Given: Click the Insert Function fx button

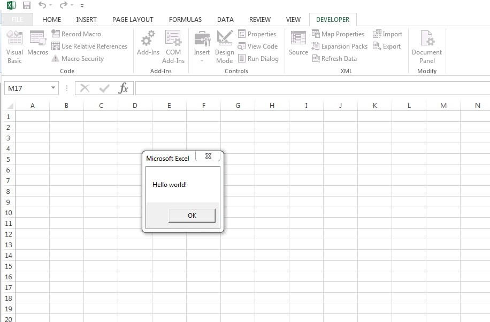Looking at the screenshot, I should (x=124, y=88).
